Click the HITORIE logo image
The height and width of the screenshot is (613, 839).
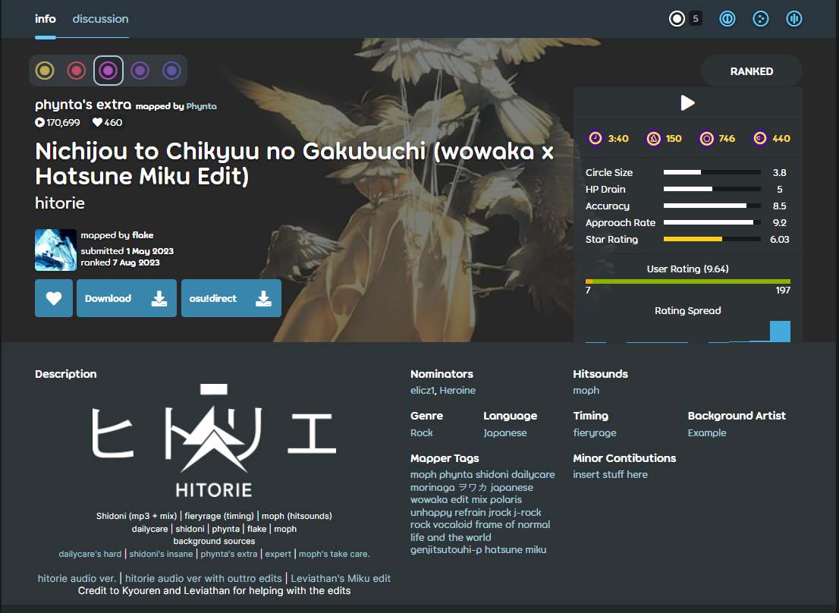pos(214,440)
